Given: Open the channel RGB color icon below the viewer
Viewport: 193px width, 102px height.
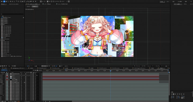Looking at the screenshot, I should point(52,66).
